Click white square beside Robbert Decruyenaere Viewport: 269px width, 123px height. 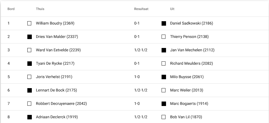click(x=29, y=104)
